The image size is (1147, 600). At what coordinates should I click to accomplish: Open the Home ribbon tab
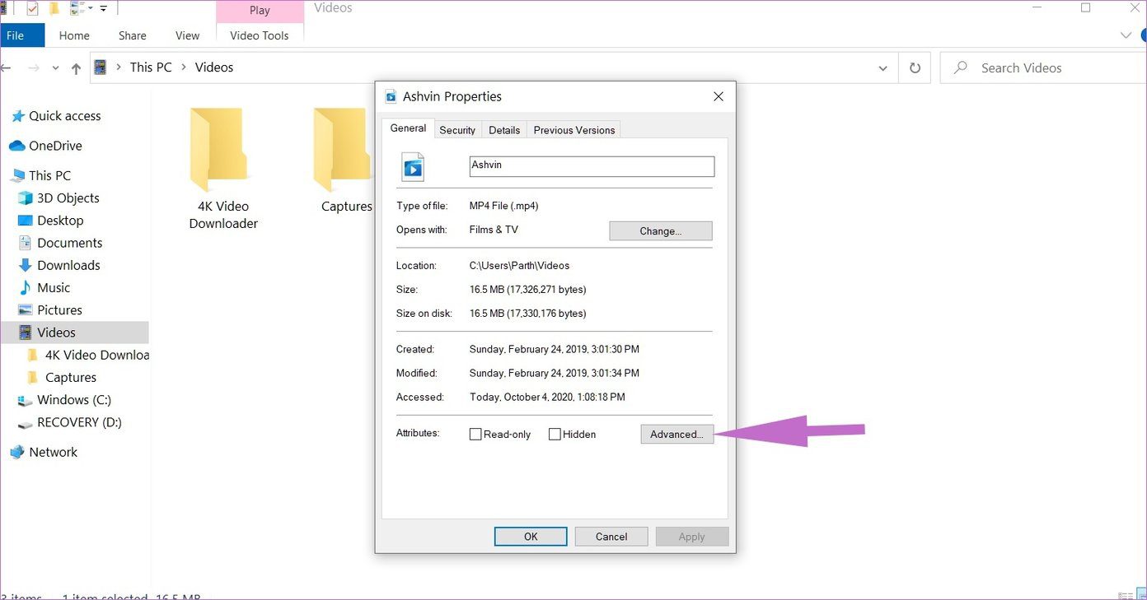pyautogui.click(x=74, y=35)
